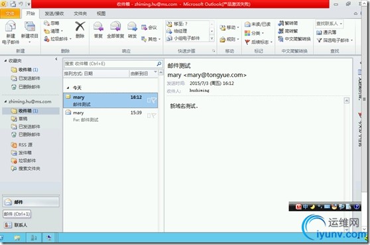
Task: Open the Filter E-mail (筛选电子邮件) dropdown
Action: pyautogui.click(x=335, y=40)
